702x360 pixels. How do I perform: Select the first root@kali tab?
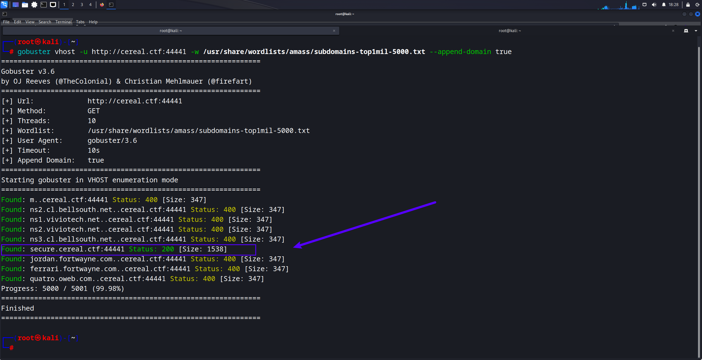point(171,31)
